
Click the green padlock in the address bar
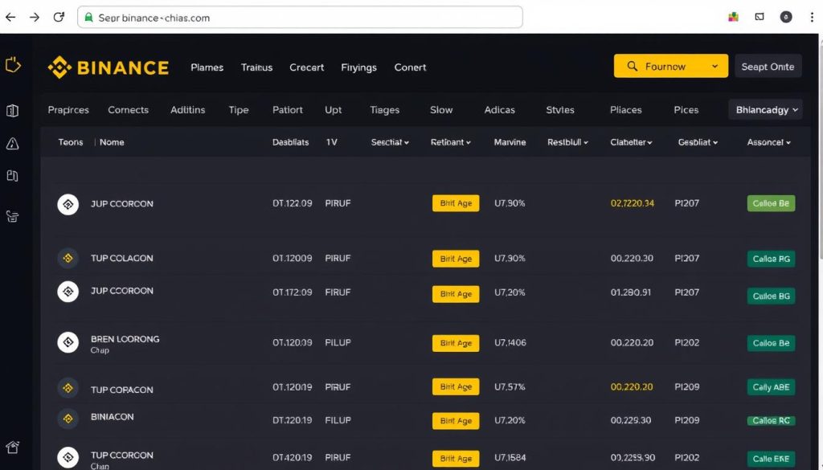click(88, 18)
